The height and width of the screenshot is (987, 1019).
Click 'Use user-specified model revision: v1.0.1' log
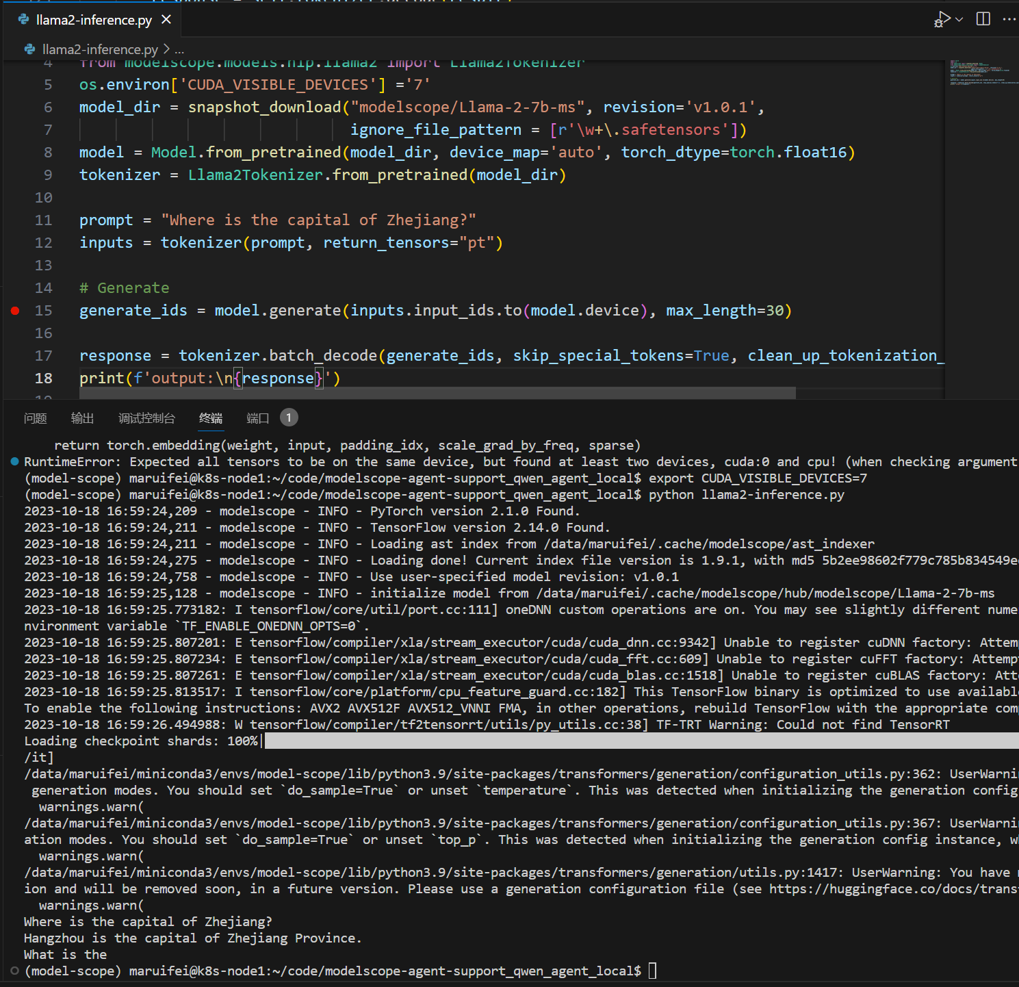(x=524, y=576)
